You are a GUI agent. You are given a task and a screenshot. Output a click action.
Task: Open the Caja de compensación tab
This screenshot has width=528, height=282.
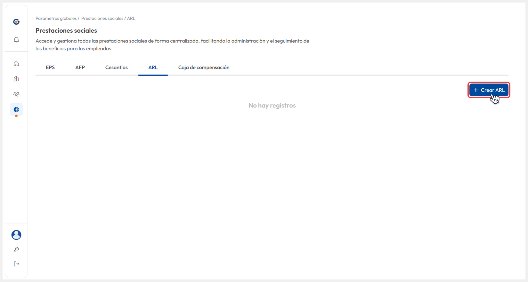point(204,68)
